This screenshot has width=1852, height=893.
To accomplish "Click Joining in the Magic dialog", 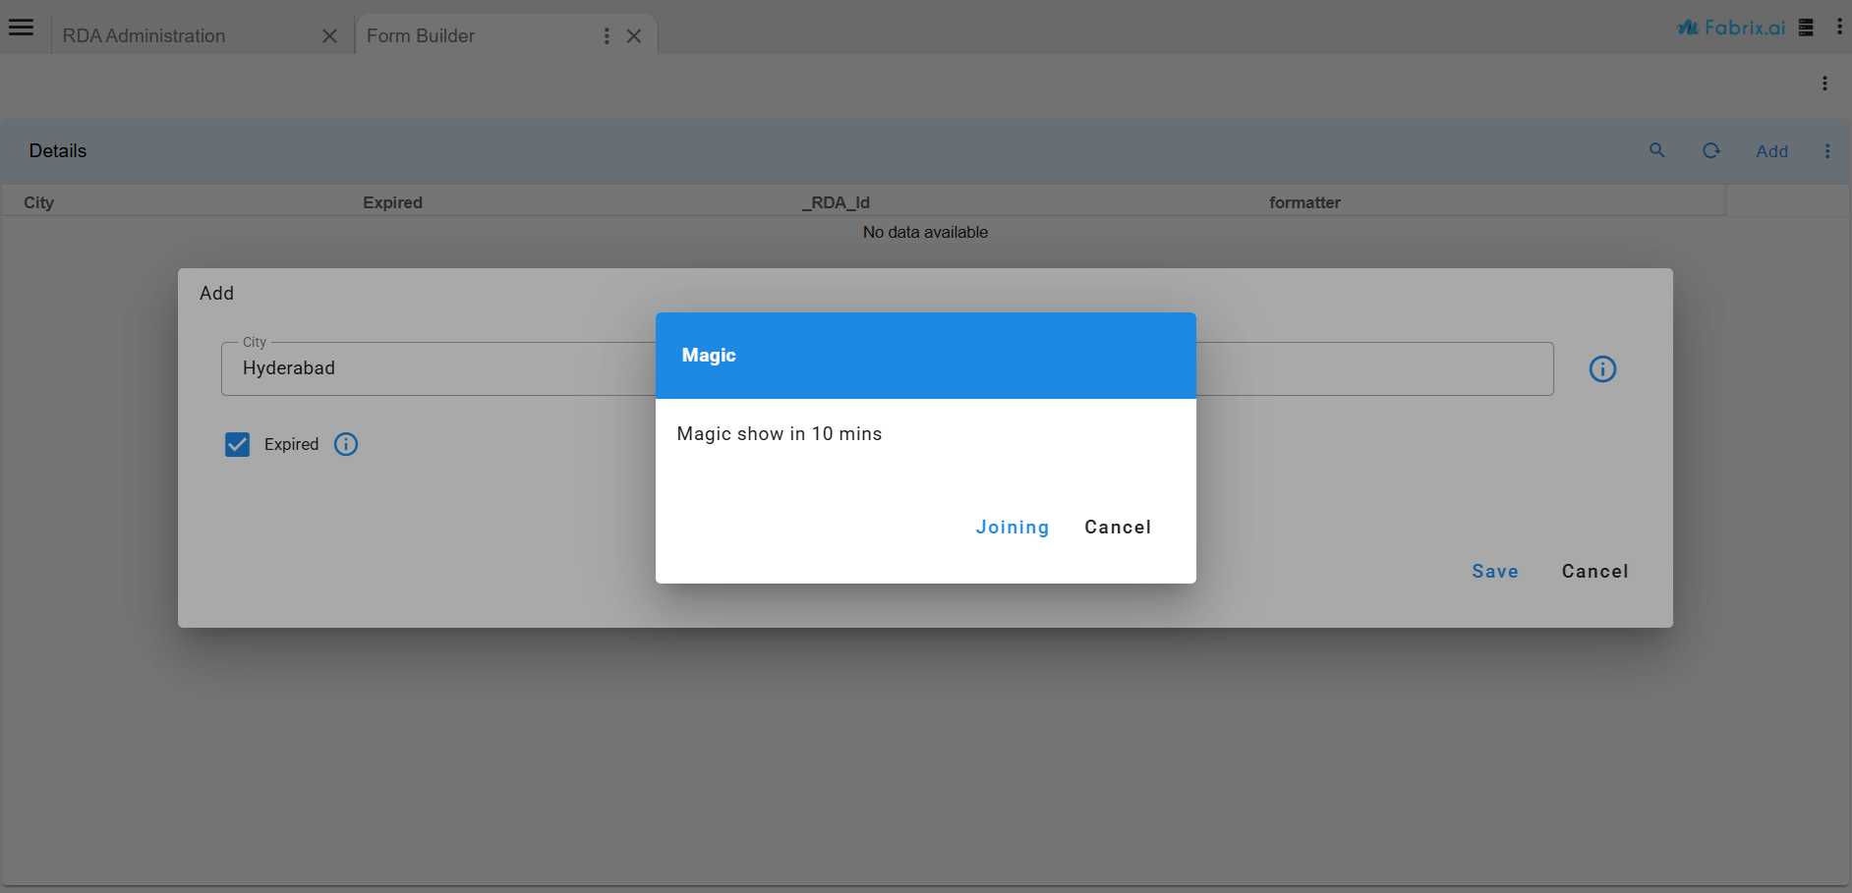I will [x=1012, y=528].
